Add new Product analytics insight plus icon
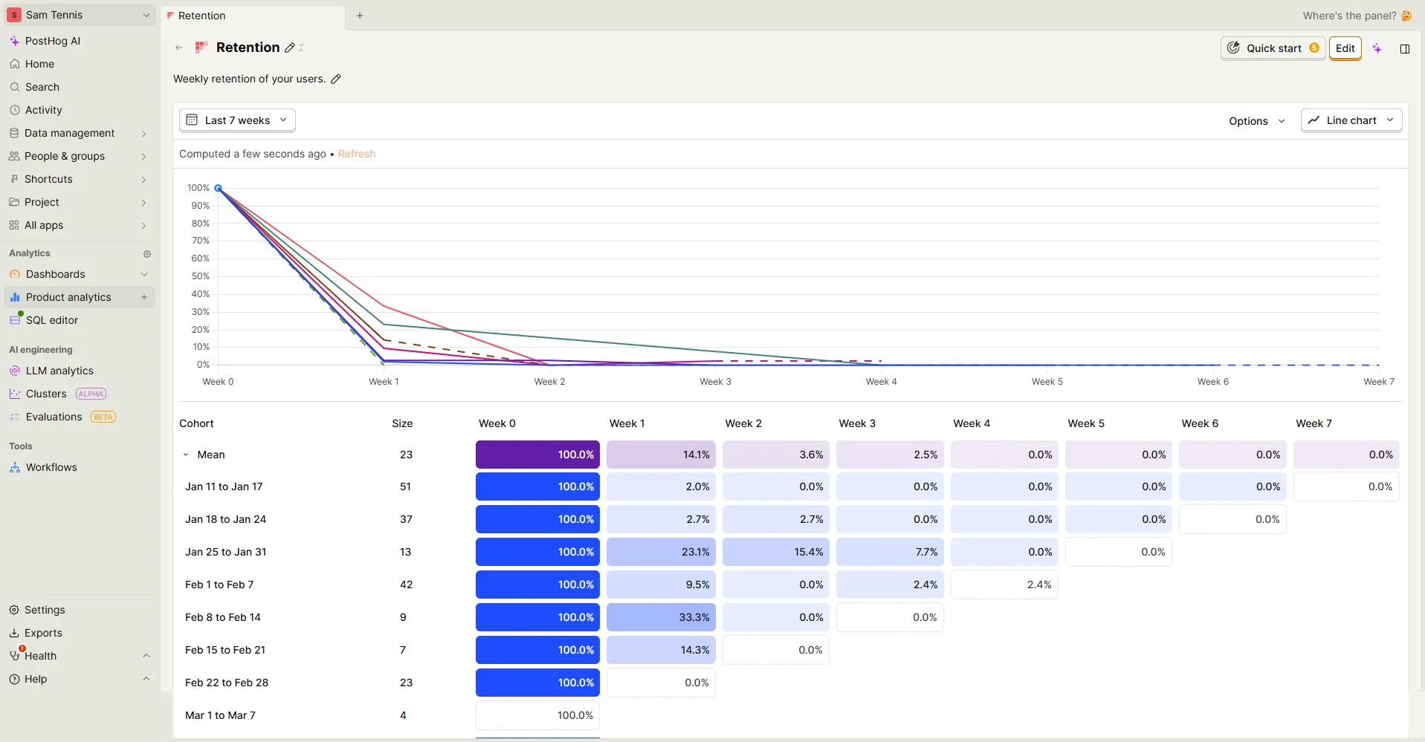 (x=144, y=297)
